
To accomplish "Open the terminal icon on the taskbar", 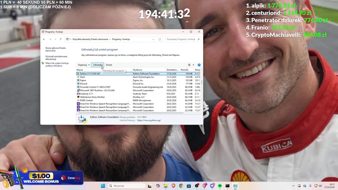I will pos(228,186).
